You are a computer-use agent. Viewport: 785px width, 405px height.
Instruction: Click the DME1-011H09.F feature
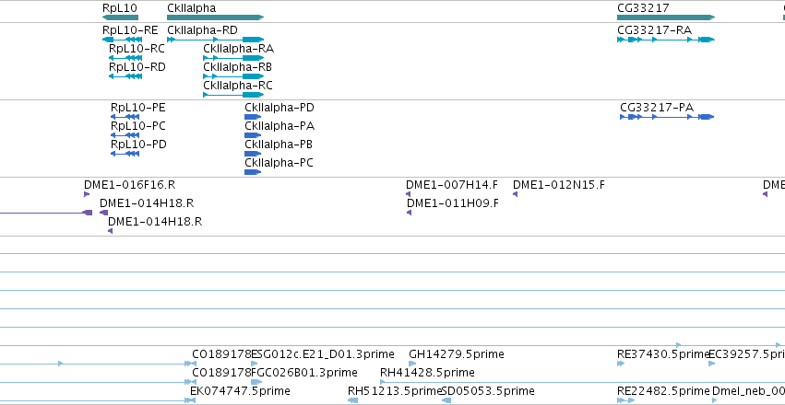(x=409, y=213)
